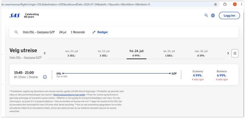Click the Logg inn button

tap(229, 16)
